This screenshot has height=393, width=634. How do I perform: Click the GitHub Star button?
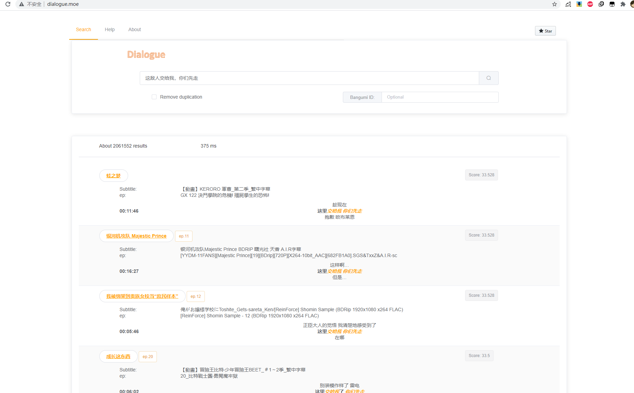(x=545, y=31)
